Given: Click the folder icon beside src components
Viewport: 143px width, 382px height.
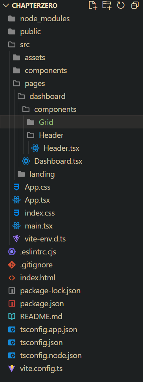Looking at the screenshot, I should pyautogui.click(x=16, y=70).
